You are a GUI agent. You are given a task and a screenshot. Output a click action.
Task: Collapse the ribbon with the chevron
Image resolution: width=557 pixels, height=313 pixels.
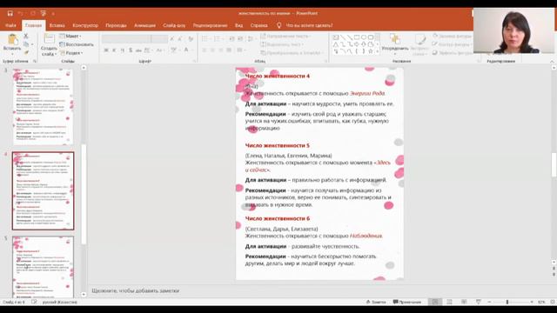point(552,62)
